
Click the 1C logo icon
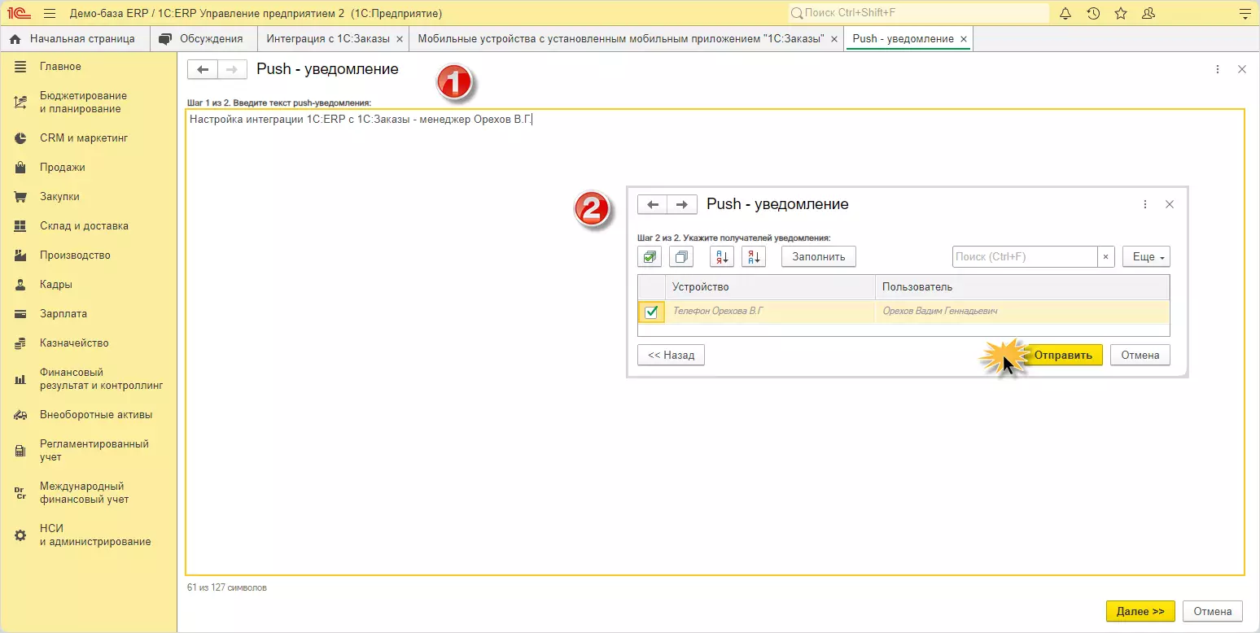click(19, 14)
